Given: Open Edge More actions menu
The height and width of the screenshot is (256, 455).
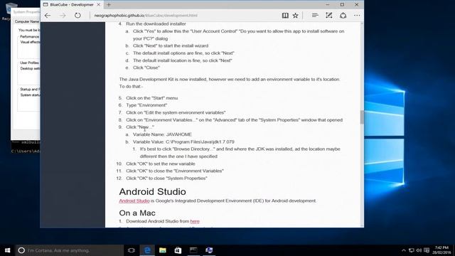Looking at the screenshot, I should 357,16.
